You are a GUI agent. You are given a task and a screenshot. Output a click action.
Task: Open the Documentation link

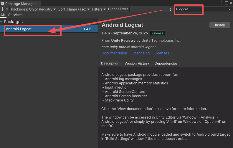coord(114,53)
